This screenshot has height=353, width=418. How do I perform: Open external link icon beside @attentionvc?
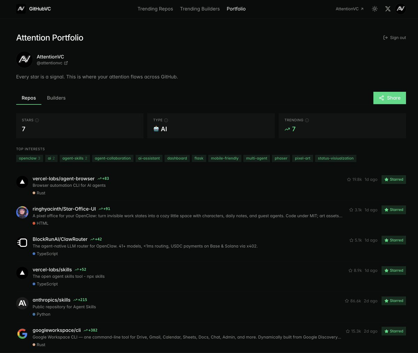point(66,63)
